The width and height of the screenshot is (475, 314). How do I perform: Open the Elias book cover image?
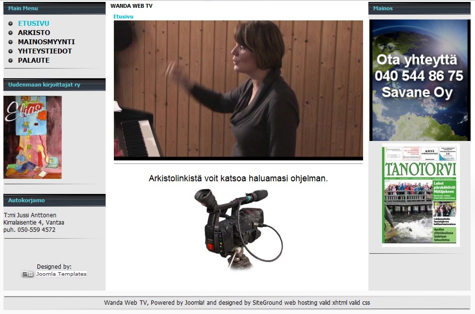point(33,138)
